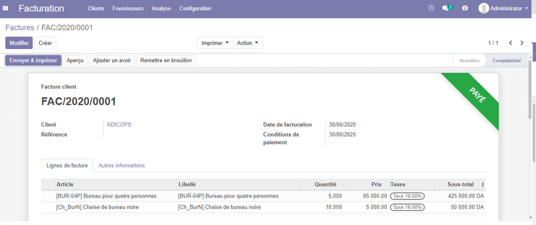Open the Clients menu
Screen dimensions: 536x225
tap(96, 8)
